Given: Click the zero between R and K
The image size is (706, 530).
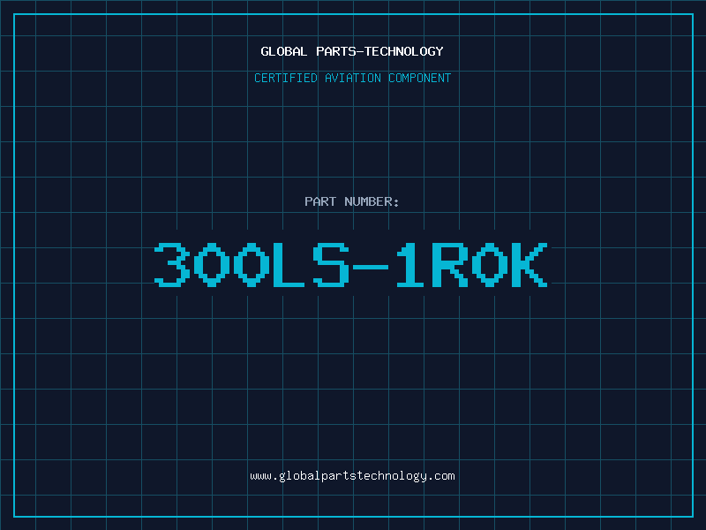Looking at the screenshot, I should tap(490, 265).
